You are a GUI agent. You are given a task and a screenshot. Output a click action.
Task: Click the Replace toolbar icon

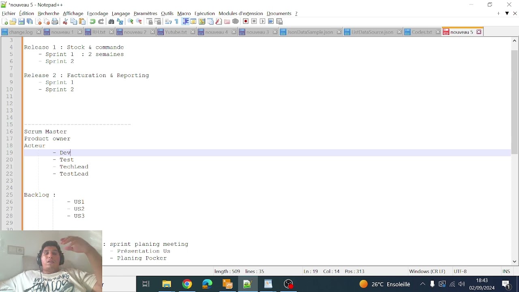coord(120,21)
